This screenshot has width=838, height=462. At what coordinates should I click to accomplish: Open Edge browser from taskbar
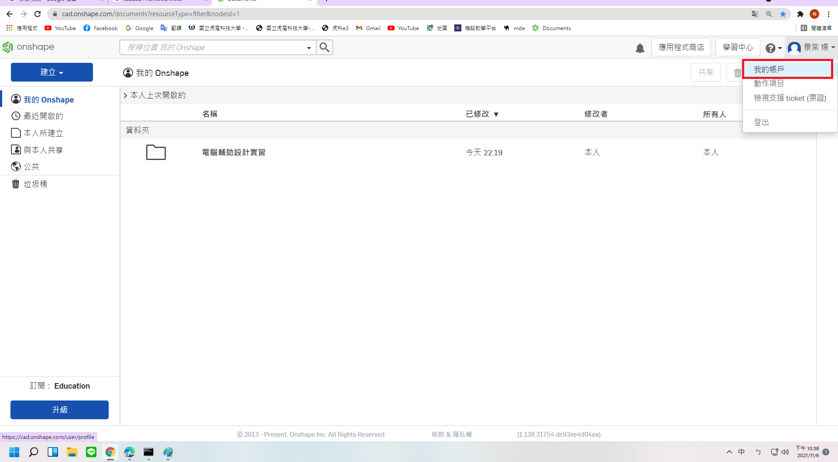click(130, 452)
